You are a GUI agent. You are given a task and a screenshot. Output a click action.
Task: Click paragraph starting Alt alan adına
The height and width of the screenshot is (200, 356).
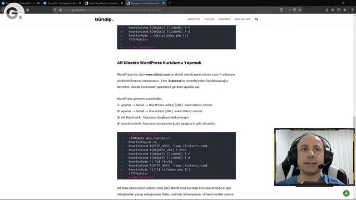coord(175,191)
